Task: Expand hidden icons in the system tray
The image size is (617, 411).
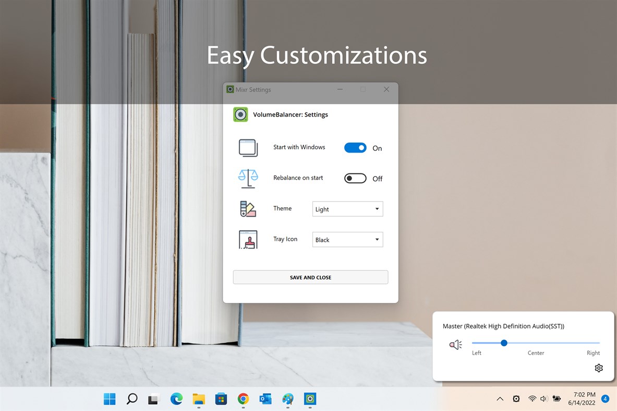Action: tap(500, 398)
